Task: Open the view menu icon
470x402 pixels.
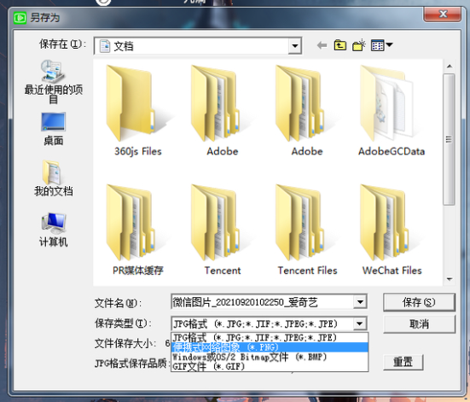Action: coord(381,45)
